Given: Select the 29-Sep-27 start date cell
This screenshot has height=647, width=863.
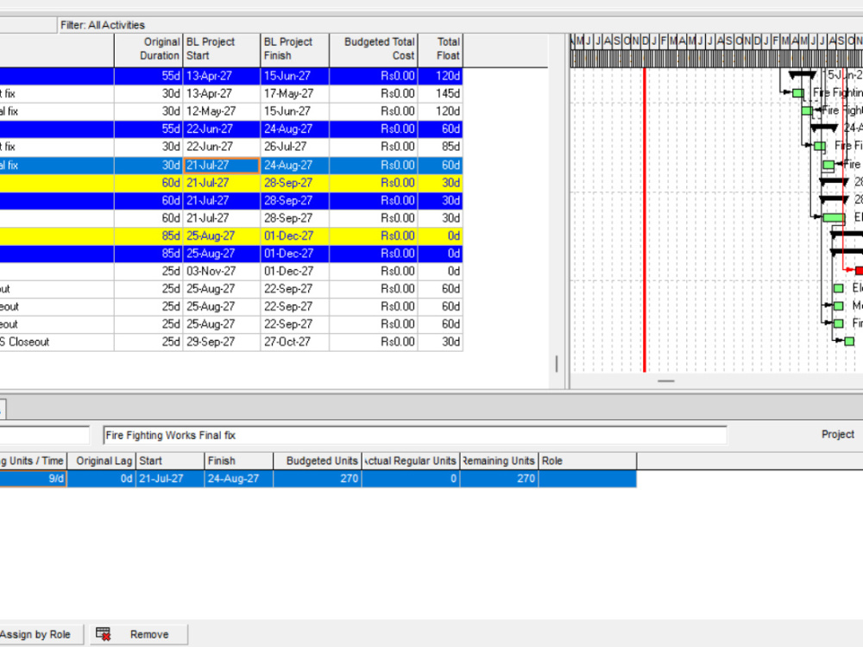Looking at the screenshot, I should click(x=221, y=342).
